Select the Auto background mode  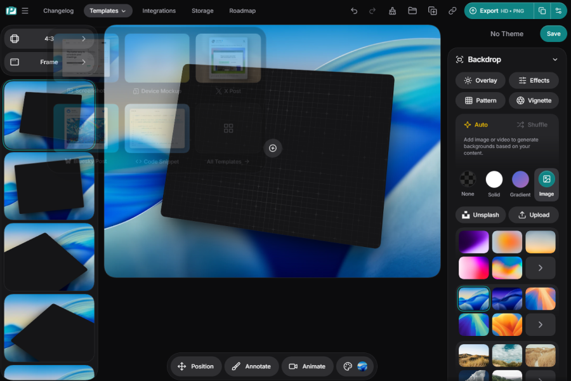coord(476,124)
